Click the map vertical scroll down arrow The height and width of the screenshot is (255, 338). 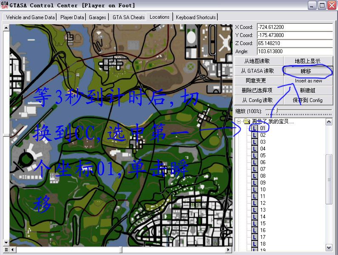pos(6,243)
